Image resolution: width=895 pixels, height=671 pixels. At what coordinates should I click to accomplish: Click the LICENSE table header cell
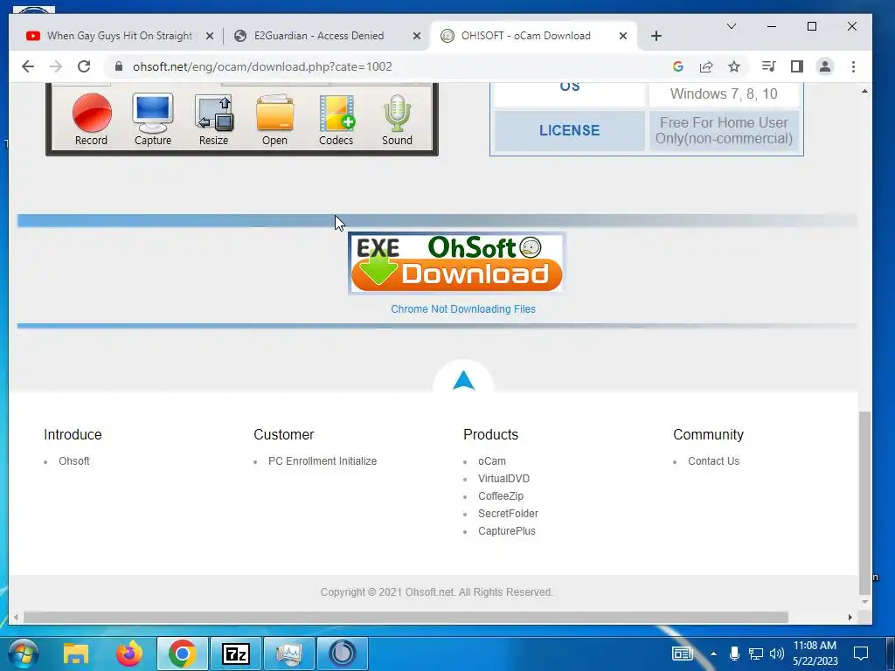(569, 131)
